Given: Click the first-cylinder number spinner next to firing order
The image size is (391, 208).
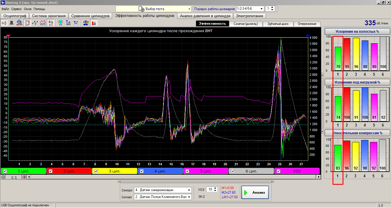Looking at the screenshot, I should click(x=270, y=9).
